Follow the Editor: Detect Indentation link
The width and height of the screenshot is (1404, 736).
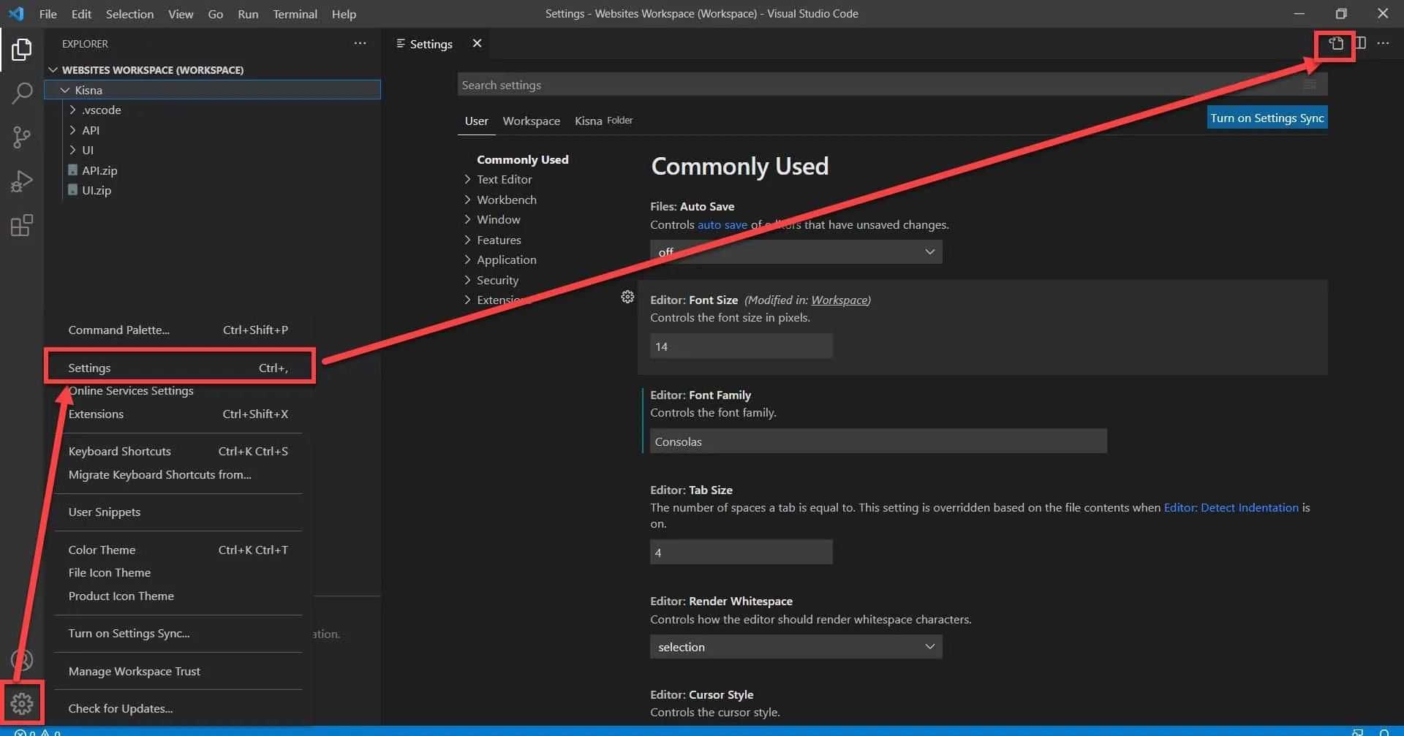[1231, 508]
